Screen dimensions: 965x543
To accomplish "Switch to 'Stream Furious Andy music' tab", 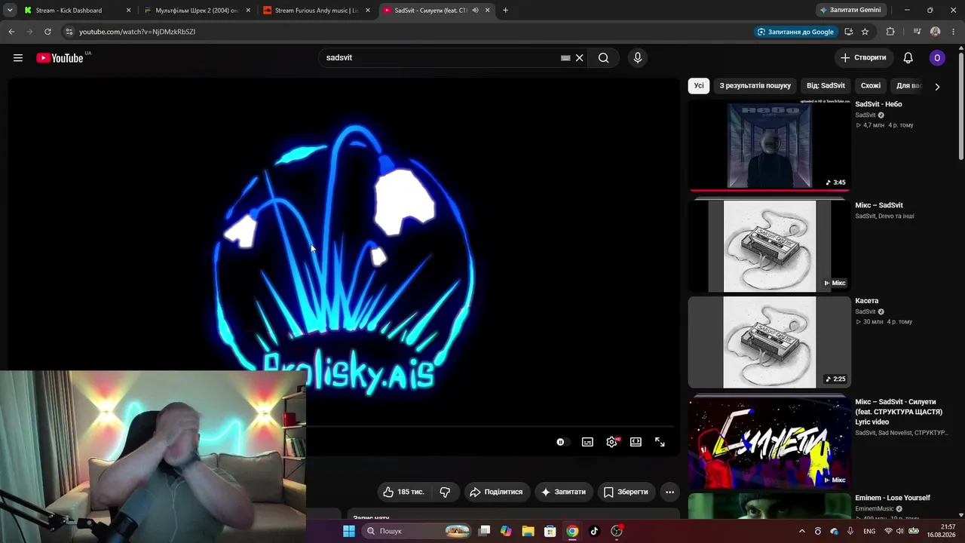I will click(x=317, y=11).
